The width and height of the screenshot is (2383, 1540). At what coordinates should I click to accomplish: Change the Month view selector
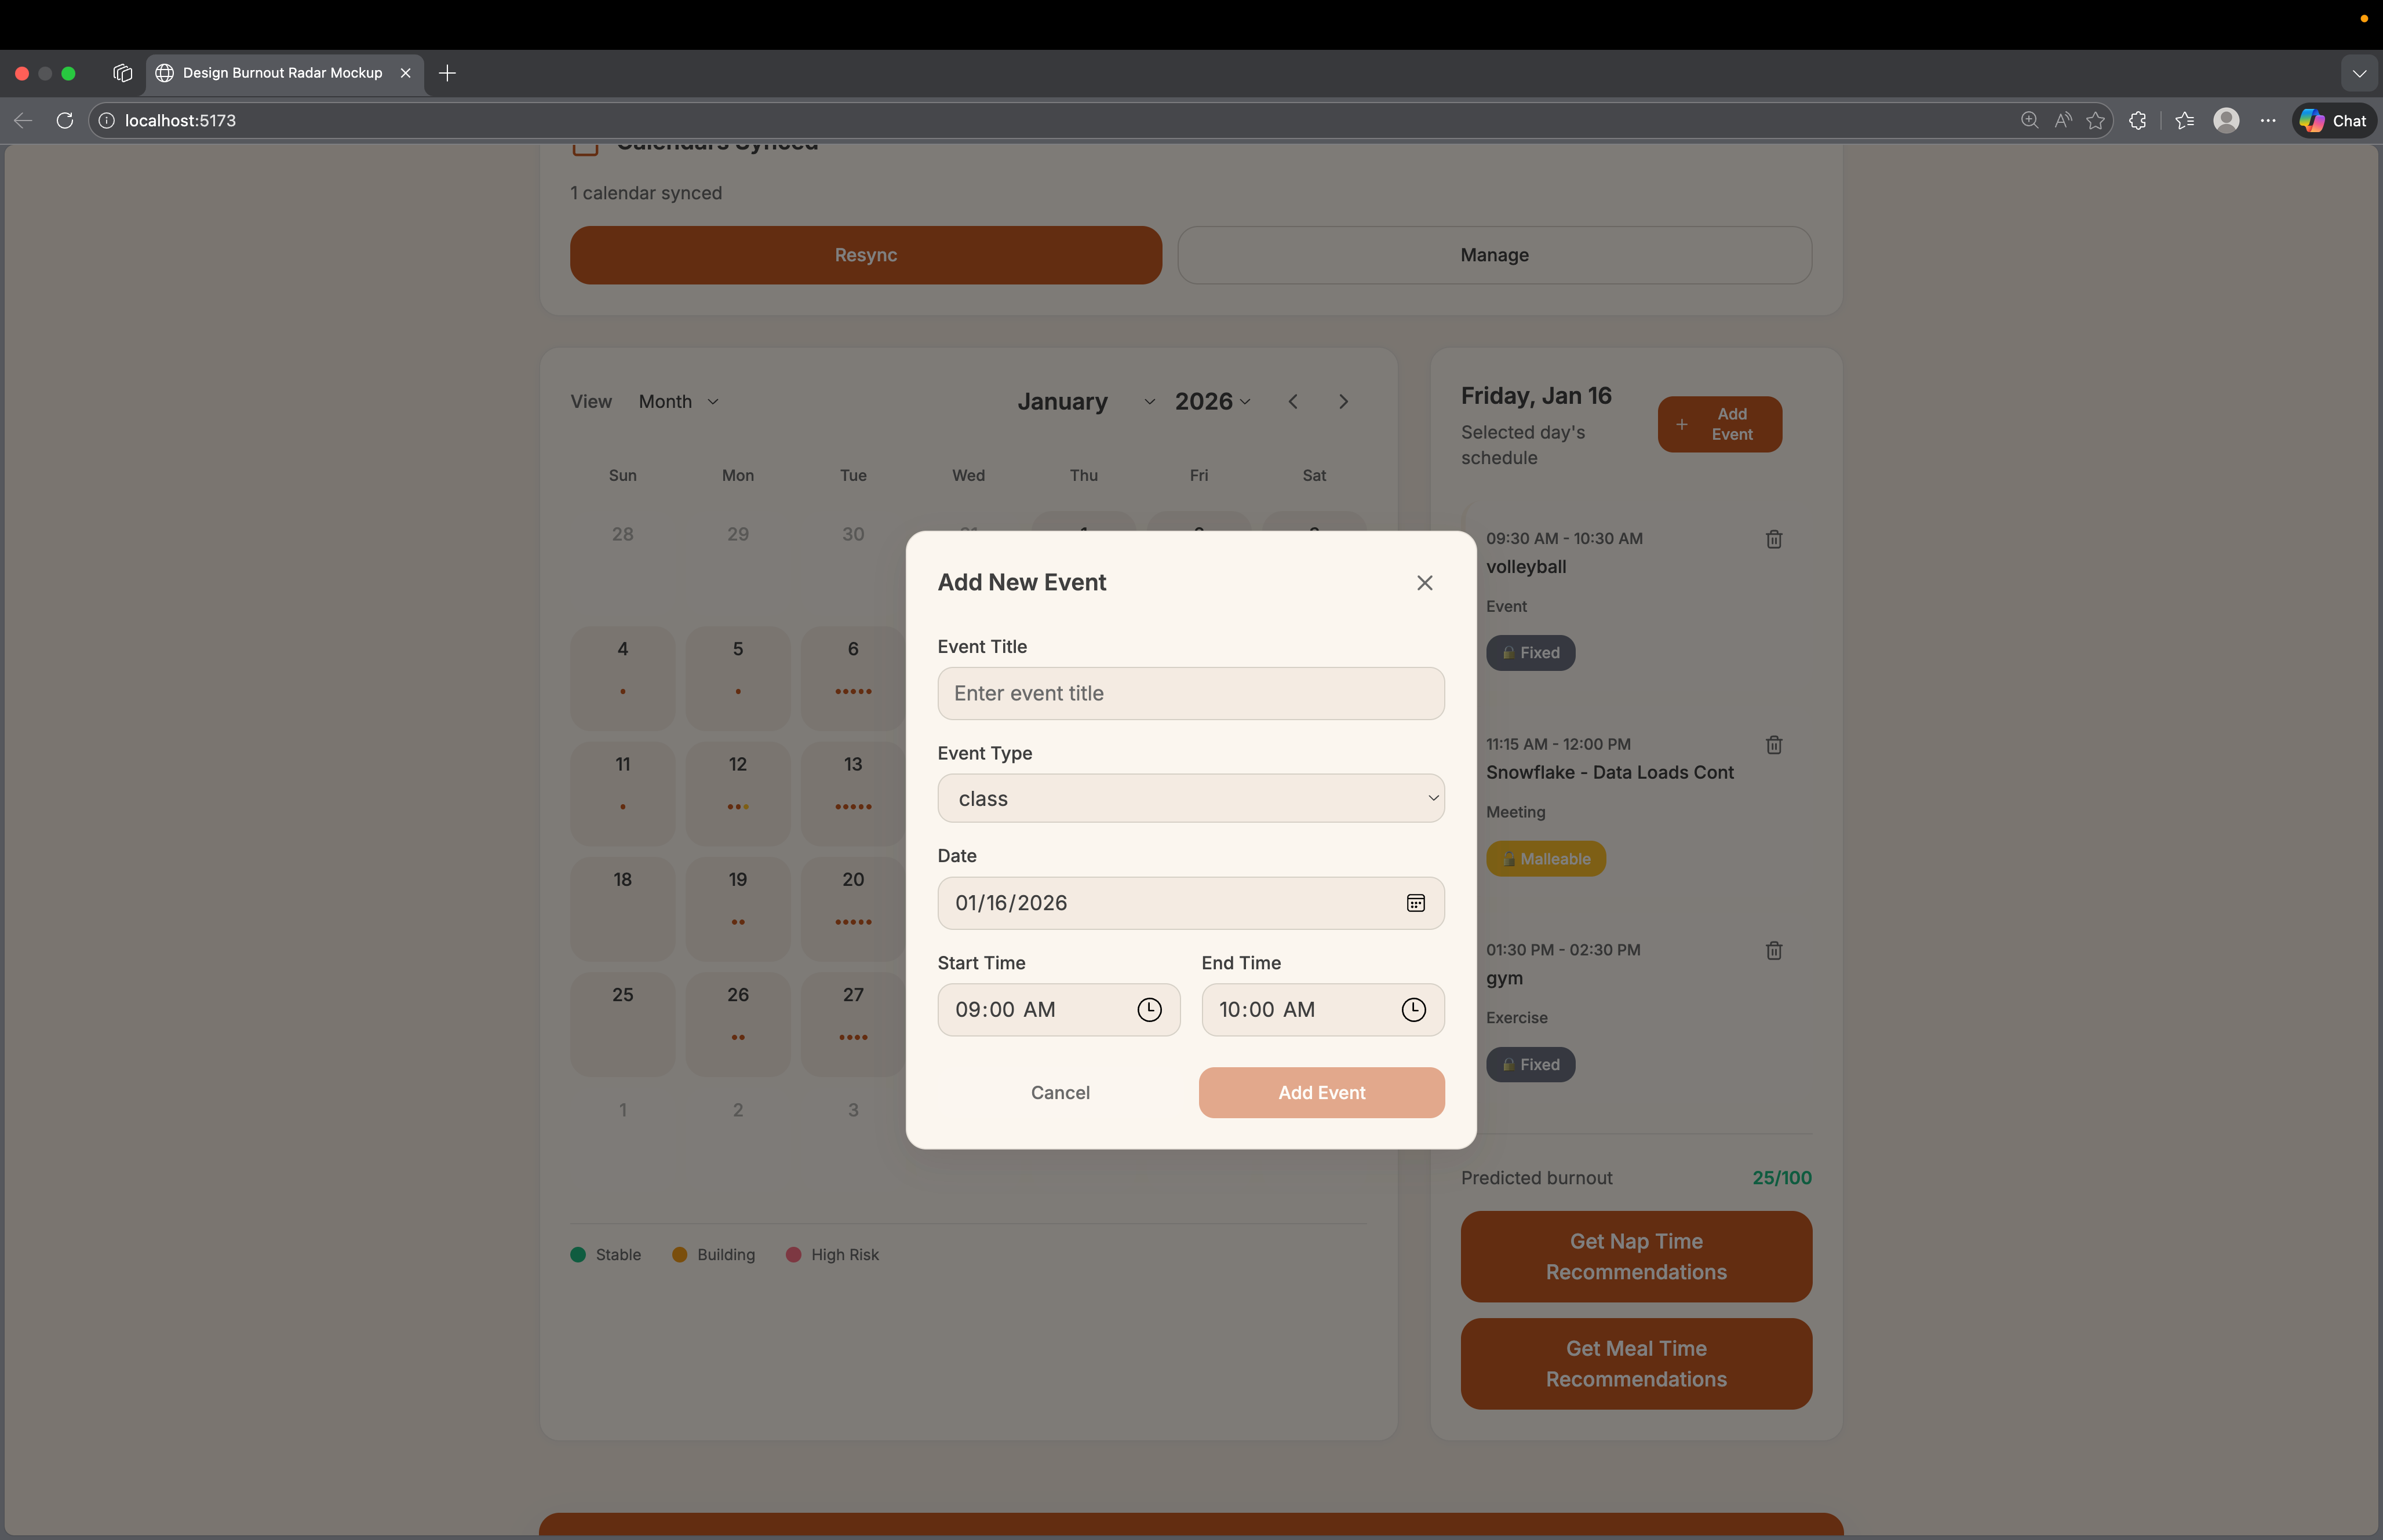(678, 402)
